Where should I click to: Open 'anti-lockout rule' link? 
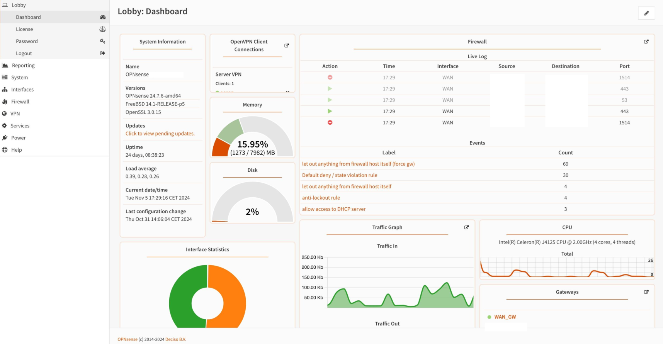click(321, 198)
